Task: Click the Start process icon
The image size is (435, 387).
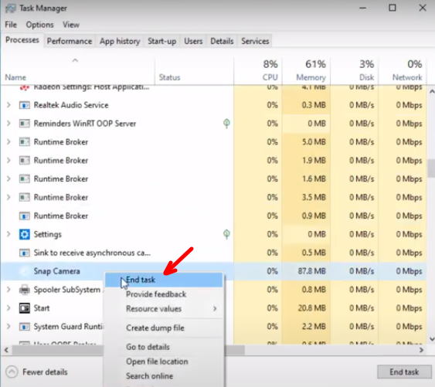Action: [25, 308]
